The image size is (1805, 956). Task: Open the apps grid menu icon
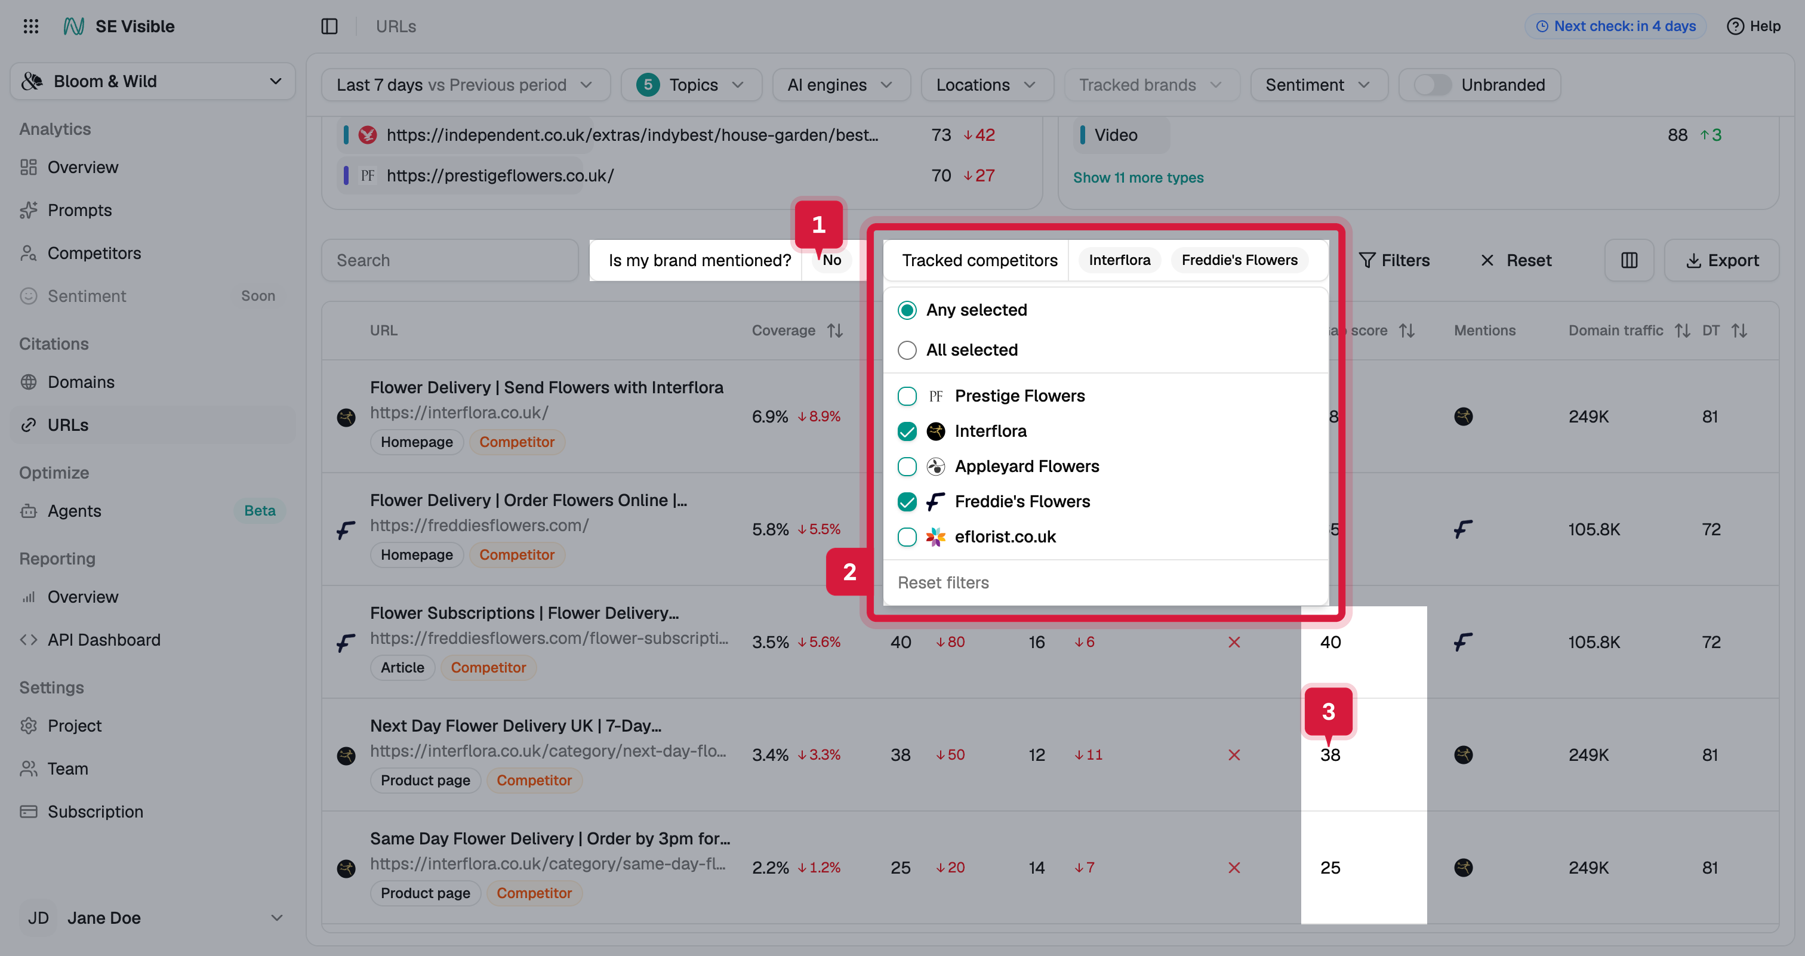(30, 27)
